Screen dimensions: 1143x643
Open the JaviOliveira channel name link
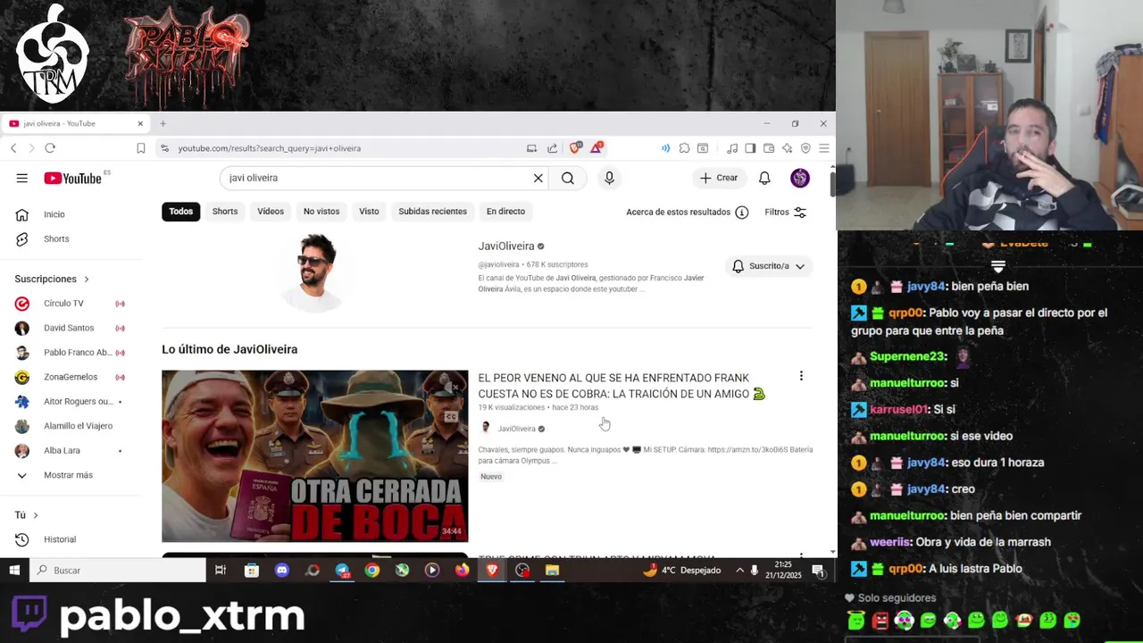[x=505, y=246]
